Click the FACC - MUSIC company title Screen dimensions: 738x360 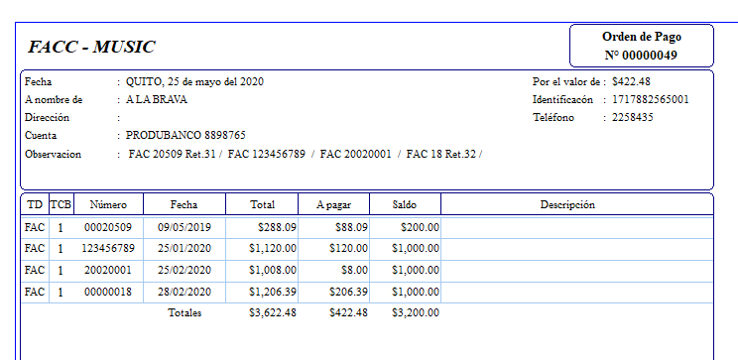(x=91, y=47)
